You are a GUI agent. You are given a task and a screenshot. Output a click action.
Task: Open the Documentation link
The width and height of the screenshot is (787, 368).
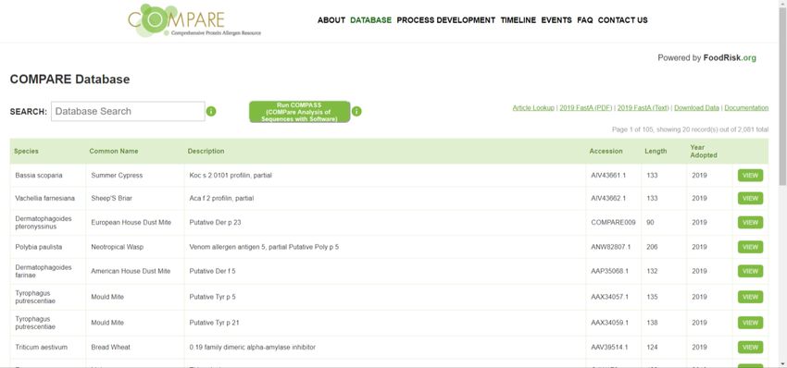pos(746,108)
